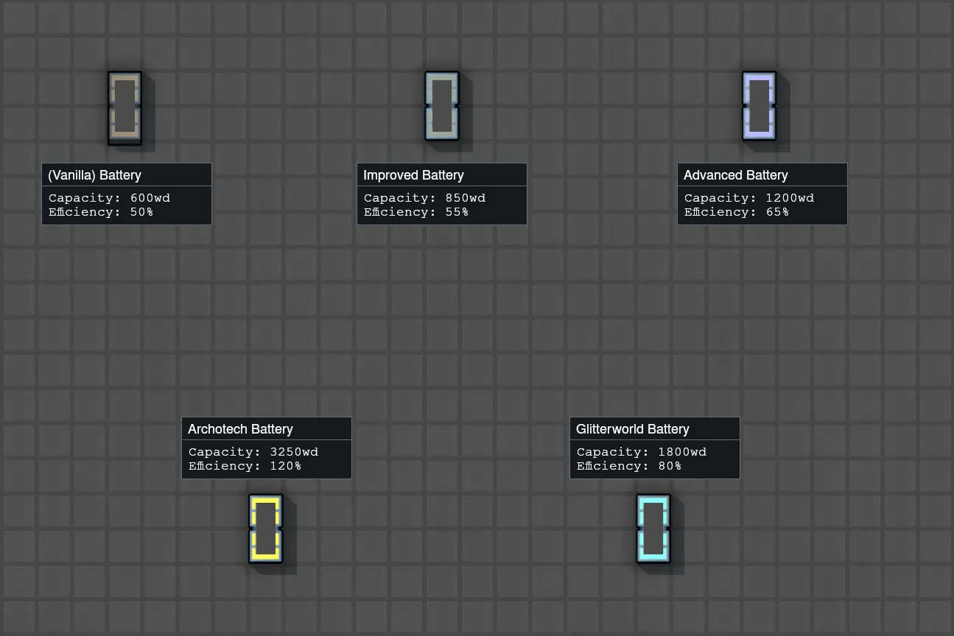Click the "(Vanilla) Battery" title label
Image resolution: width=954 pixels, height=636 pixels.
point(94,175)
